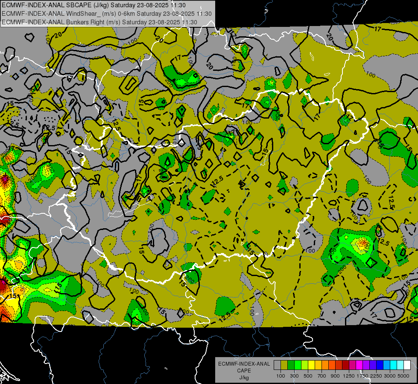Select the pale cyan swatch before 5000
The height and width of the screenshot is (384, 418).
pos(400,365)
